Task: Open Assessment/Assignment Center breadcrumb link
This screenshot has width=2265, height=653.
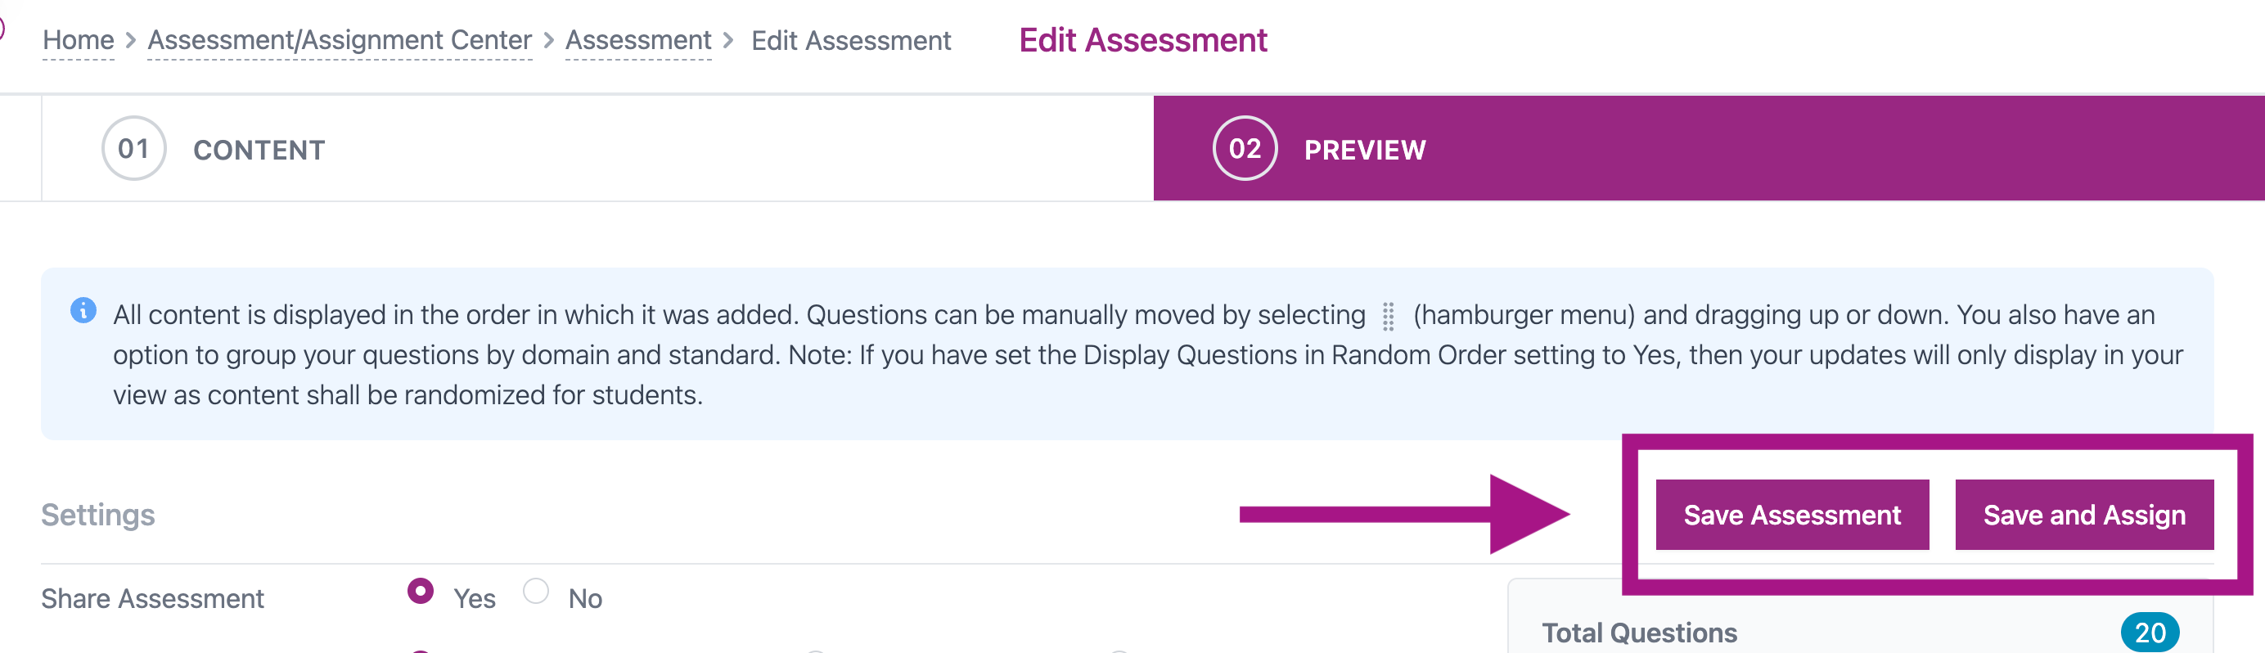Action: coord(340,40)
